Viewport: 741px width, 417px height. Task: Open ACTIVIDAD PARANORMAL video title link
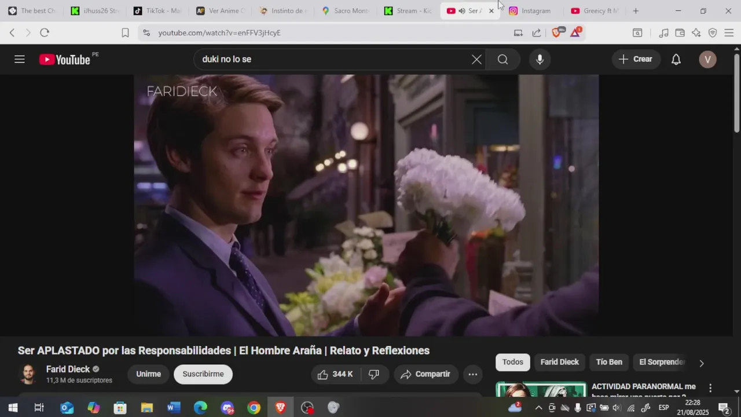point(644,390)
